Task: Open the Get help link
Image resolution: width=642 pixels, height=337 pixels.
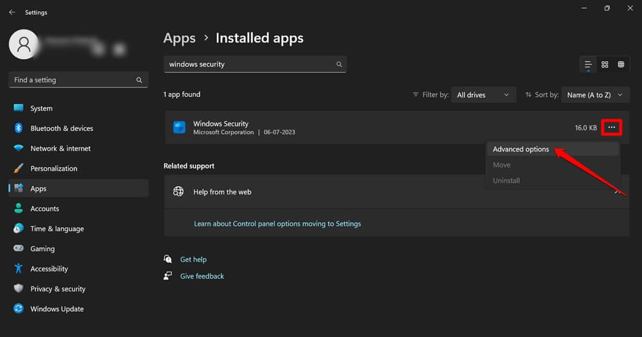Action: tap(193, 259)
